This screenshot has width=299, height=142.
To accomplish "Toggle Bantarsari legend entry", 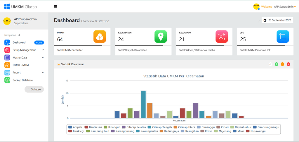I will click(x=93, y=127).
